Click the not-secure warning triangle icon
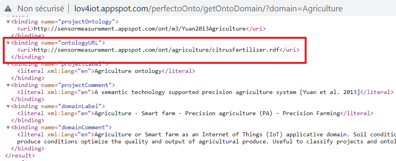Screen dimensions: 396x161 8,9
